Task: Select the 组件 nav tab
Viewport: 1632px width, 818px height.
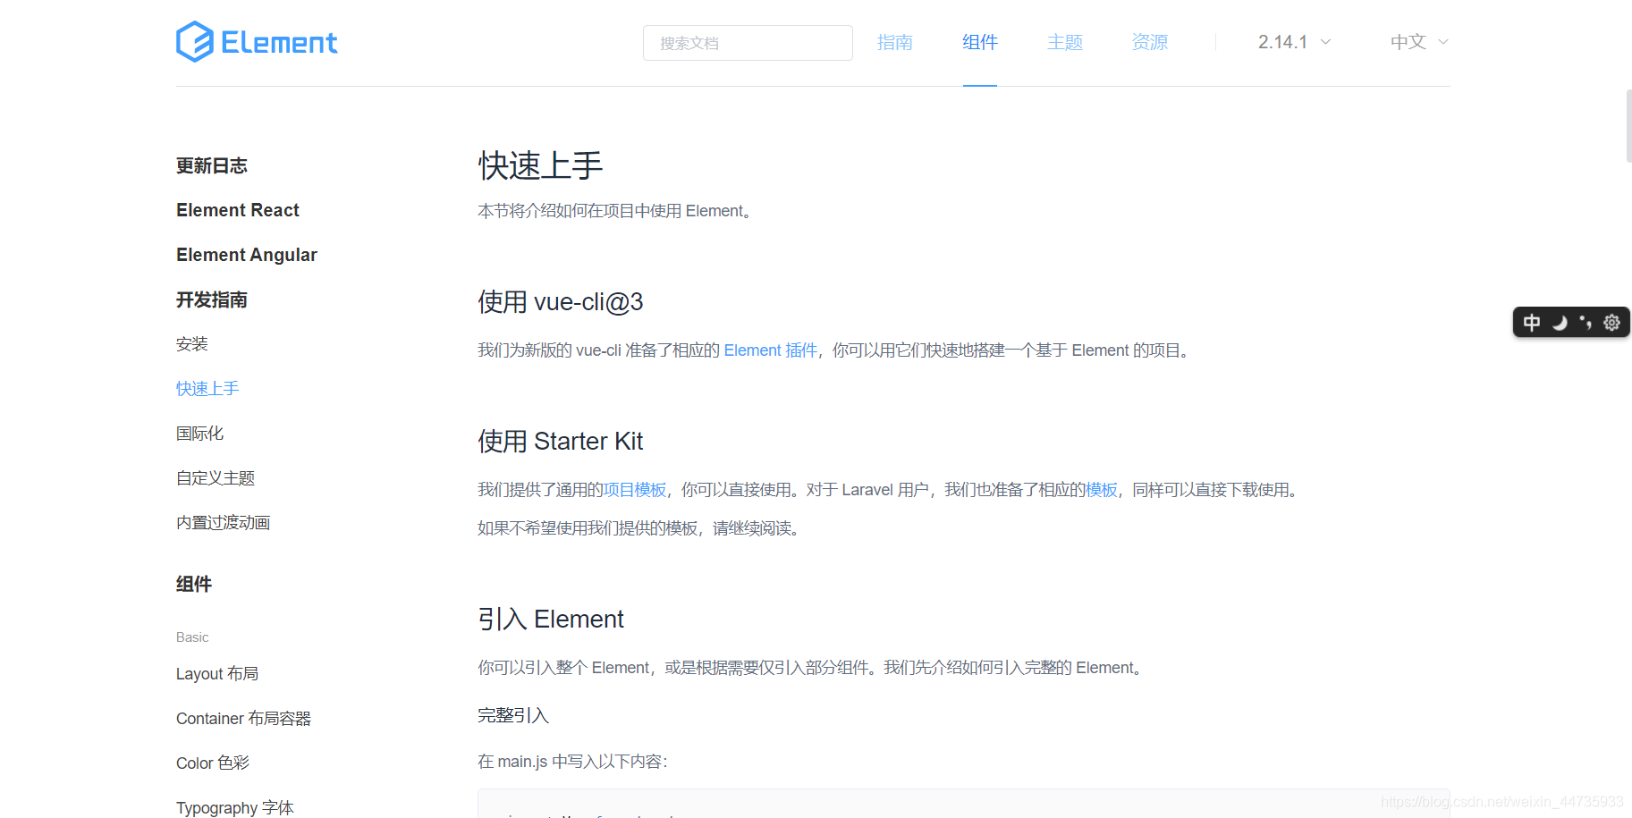Action: [980, 42]
